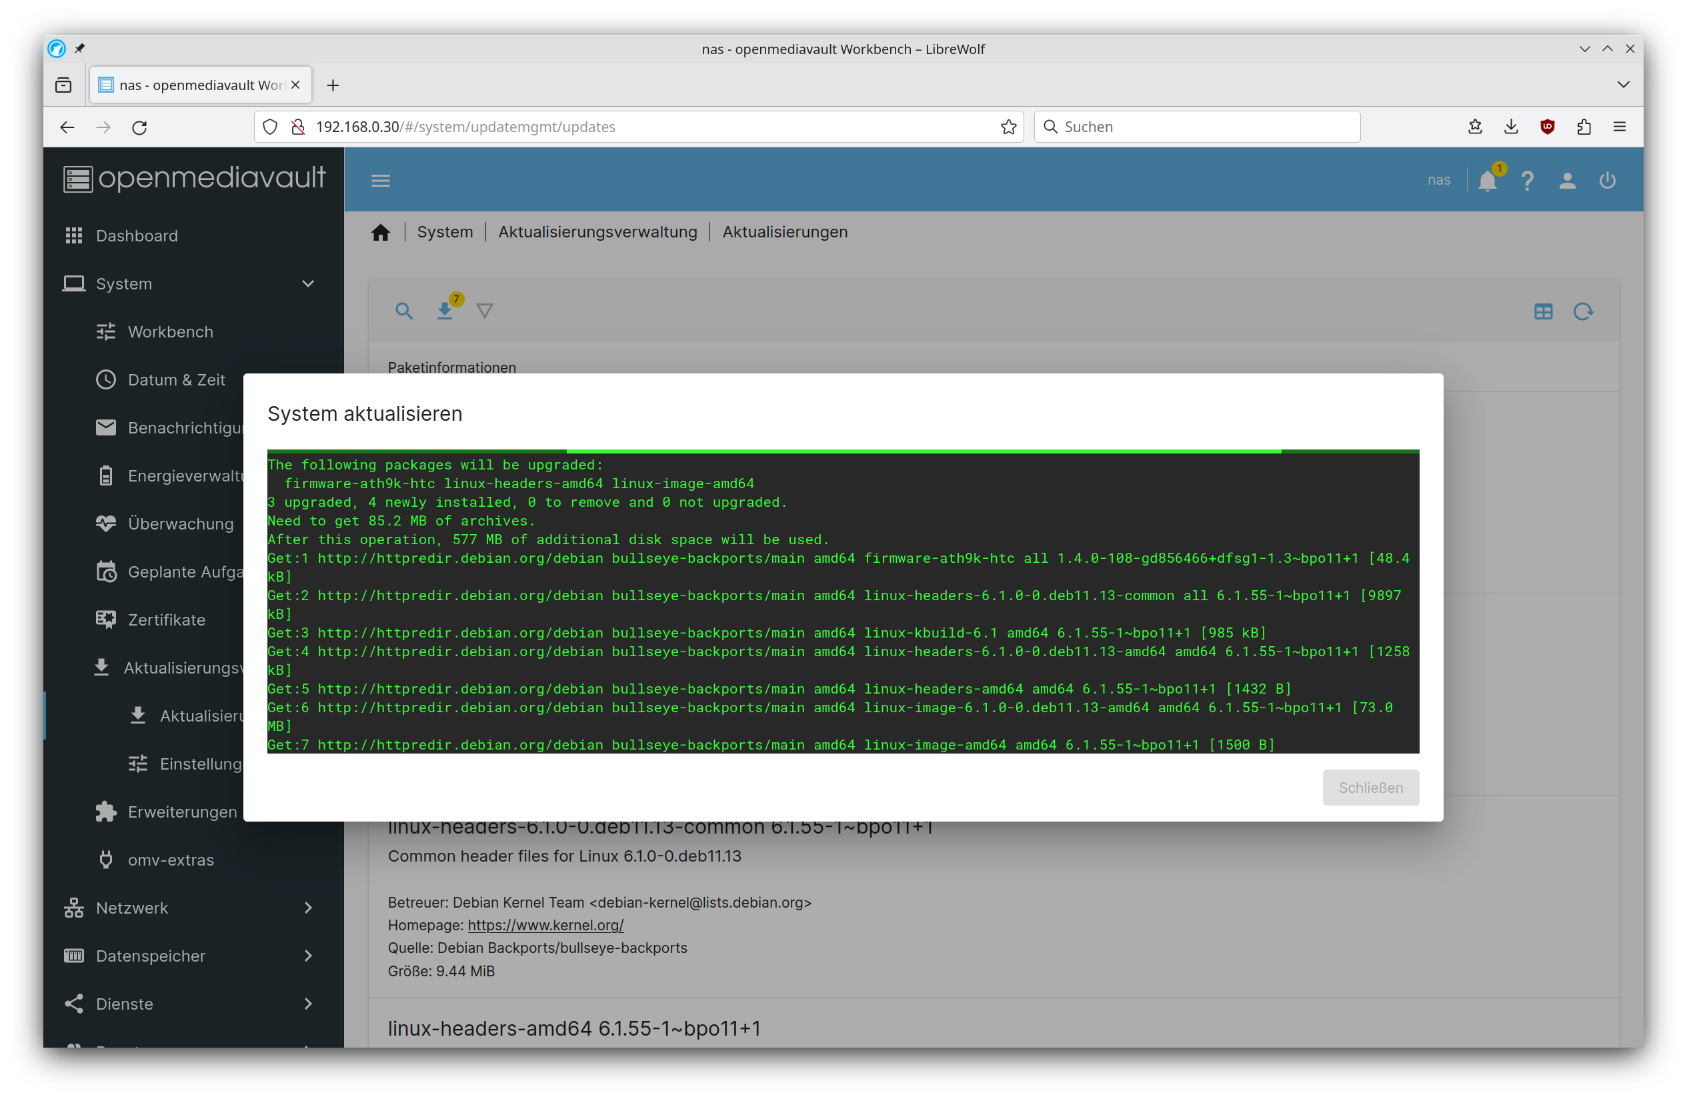Reload the current browser page

point(139,127)
